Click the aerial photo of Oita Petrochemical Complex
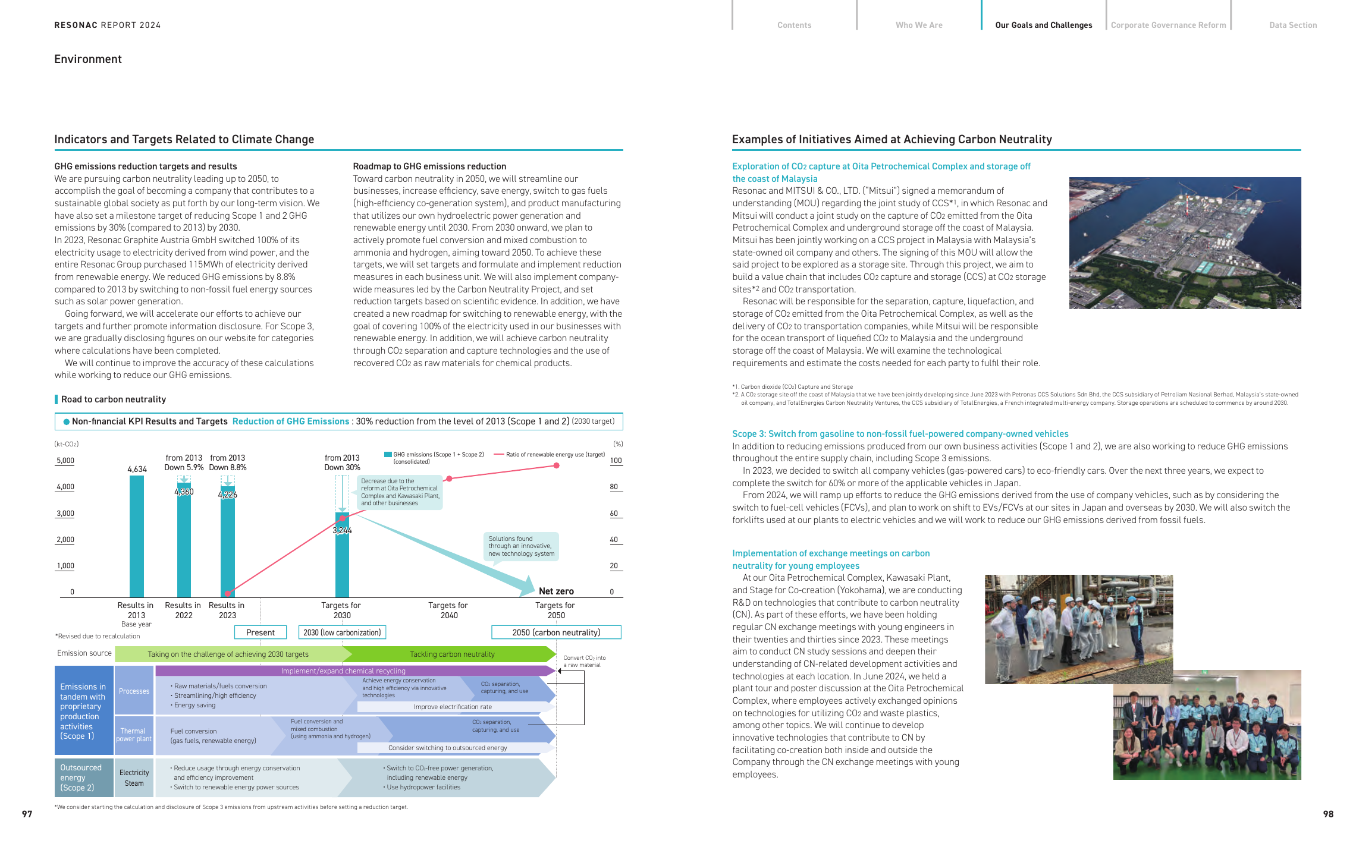Viewport: 1356px width, 850px height. [x=1185, y=243]
